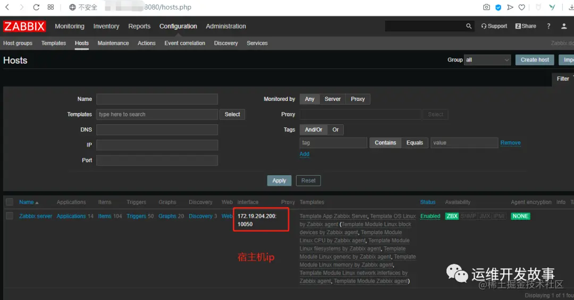Add another tag filter row
This screenshot has width=574, height=300.
point(304,154)
